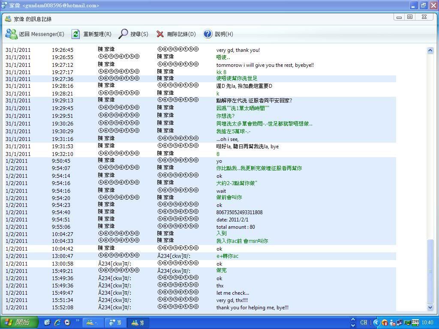Viewport: 439px width, 329px height.
Task: Click timestamp 19:32:10
Action: coord(63,154)
